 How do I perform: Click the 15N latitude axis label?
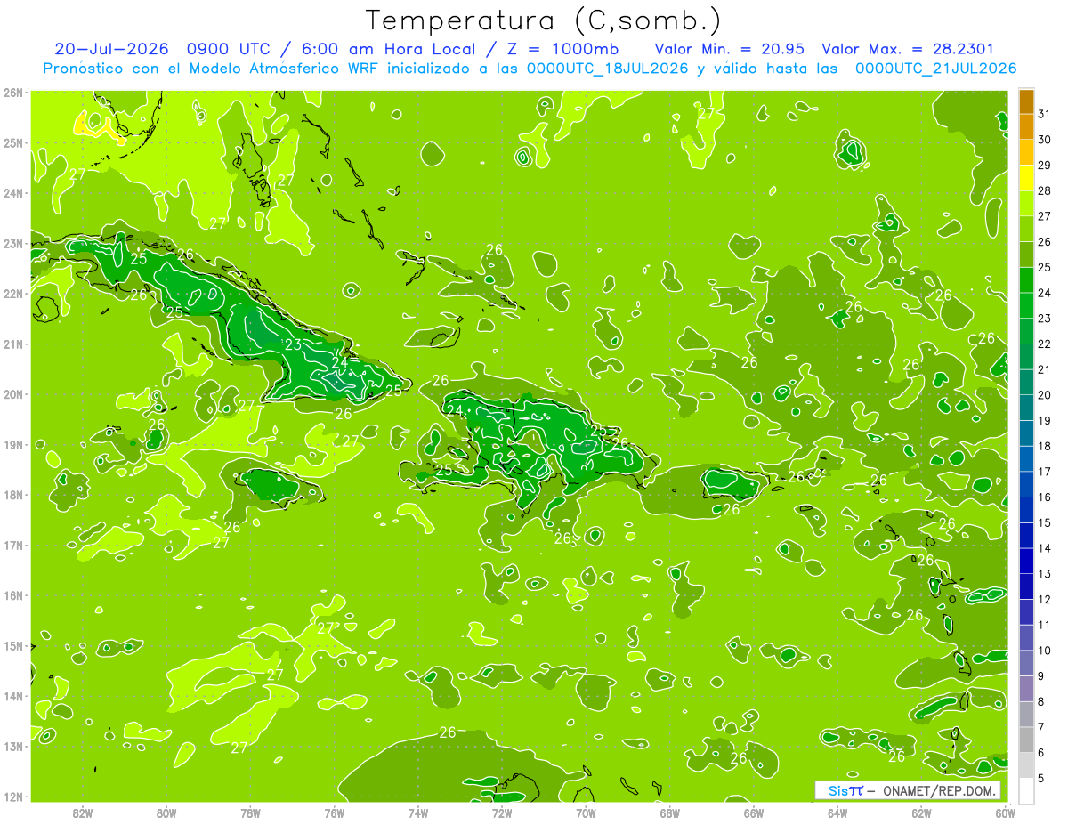[13, 645]
